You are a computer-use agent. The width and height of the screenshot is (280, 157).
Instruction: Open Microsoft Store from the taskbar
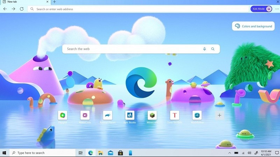(x=120, y=153)
